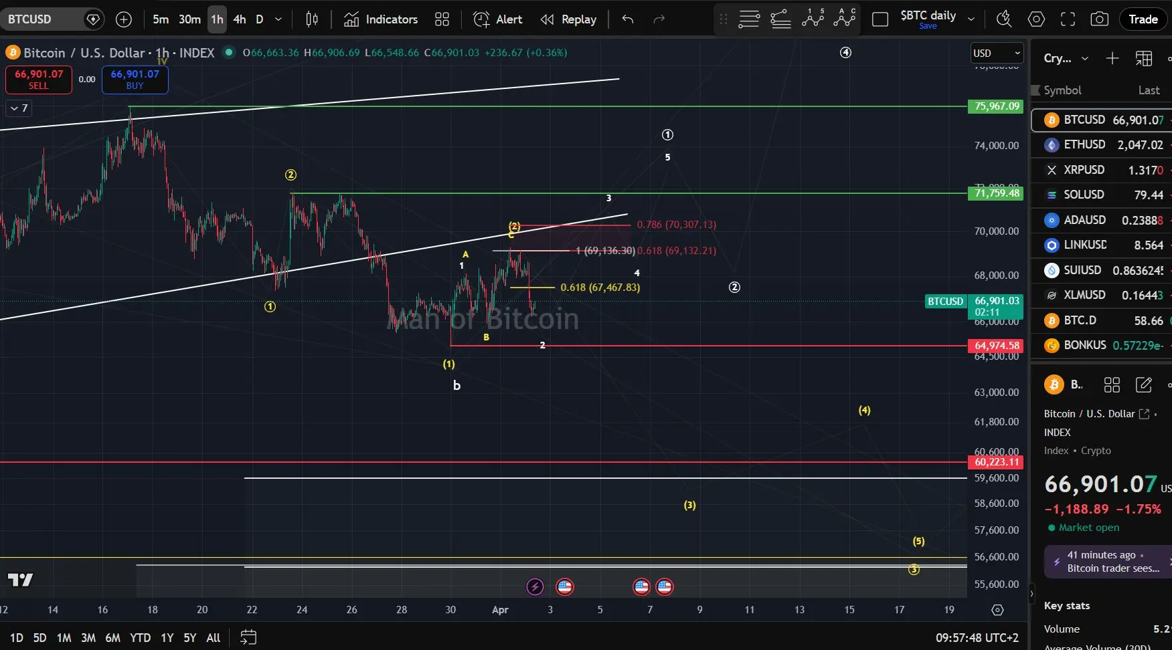Sort watchlist by Last column header

[x=1149, y=90]
